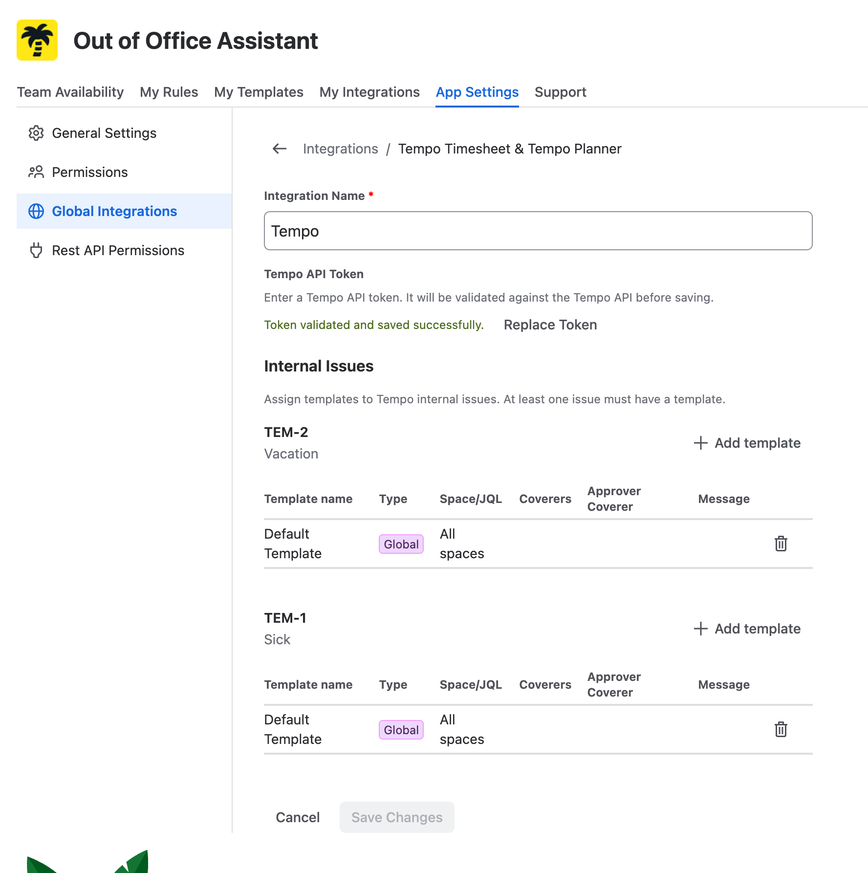Click the Permissions people icon
This screenshot has width=868, height=873.
coord(36,172)
